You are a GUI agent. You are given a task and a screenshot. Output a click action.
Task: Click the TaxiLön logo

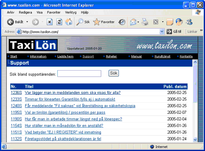pos(33,45)
